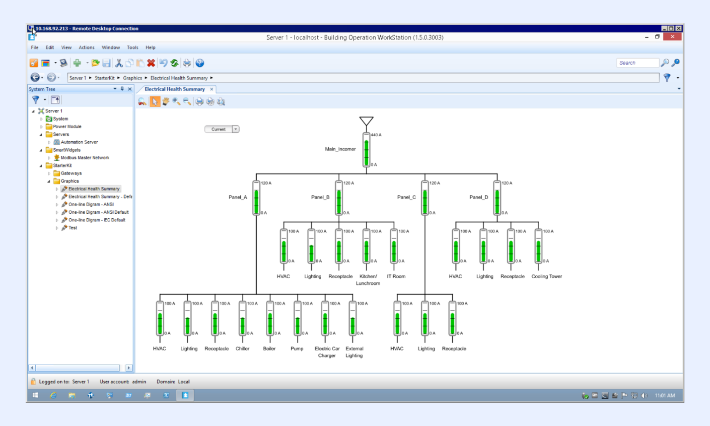Click the zoom in magnifier tool
Viewport: 710px width, 426px height.
coord(176,102)
